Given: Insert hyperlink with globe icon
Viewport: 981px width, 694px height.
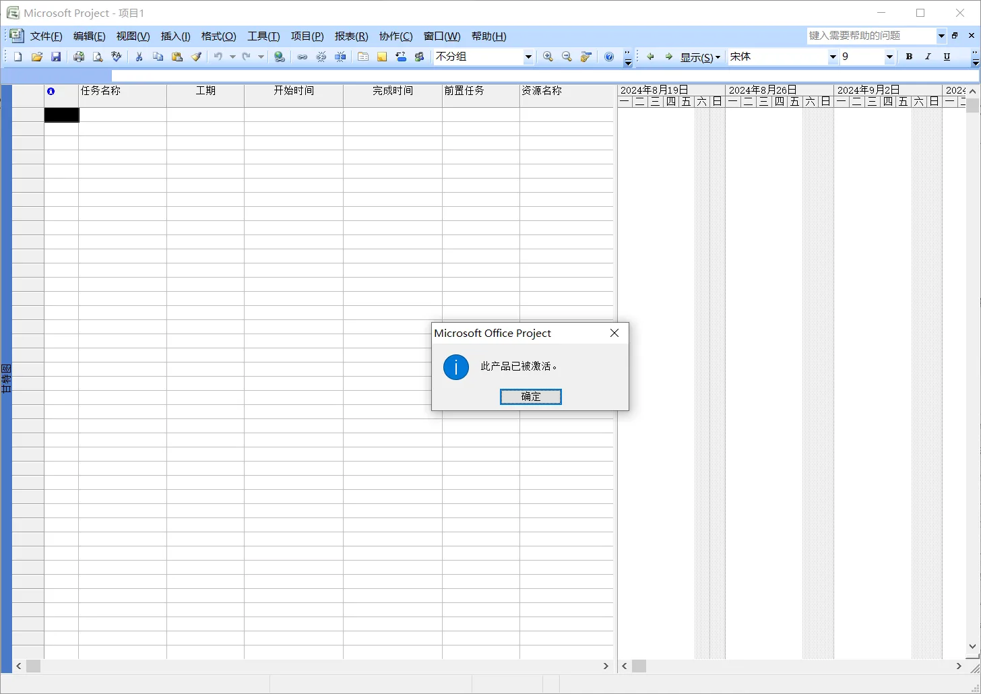Looking at the screenshot, I should tap(280, 57).
